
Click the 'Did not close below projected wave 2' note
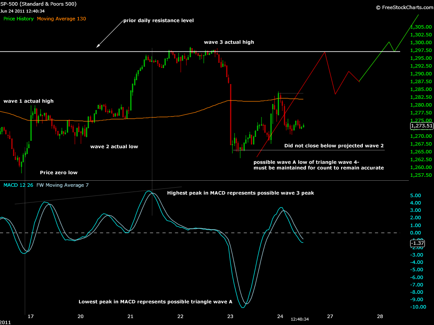coord(334,146)
